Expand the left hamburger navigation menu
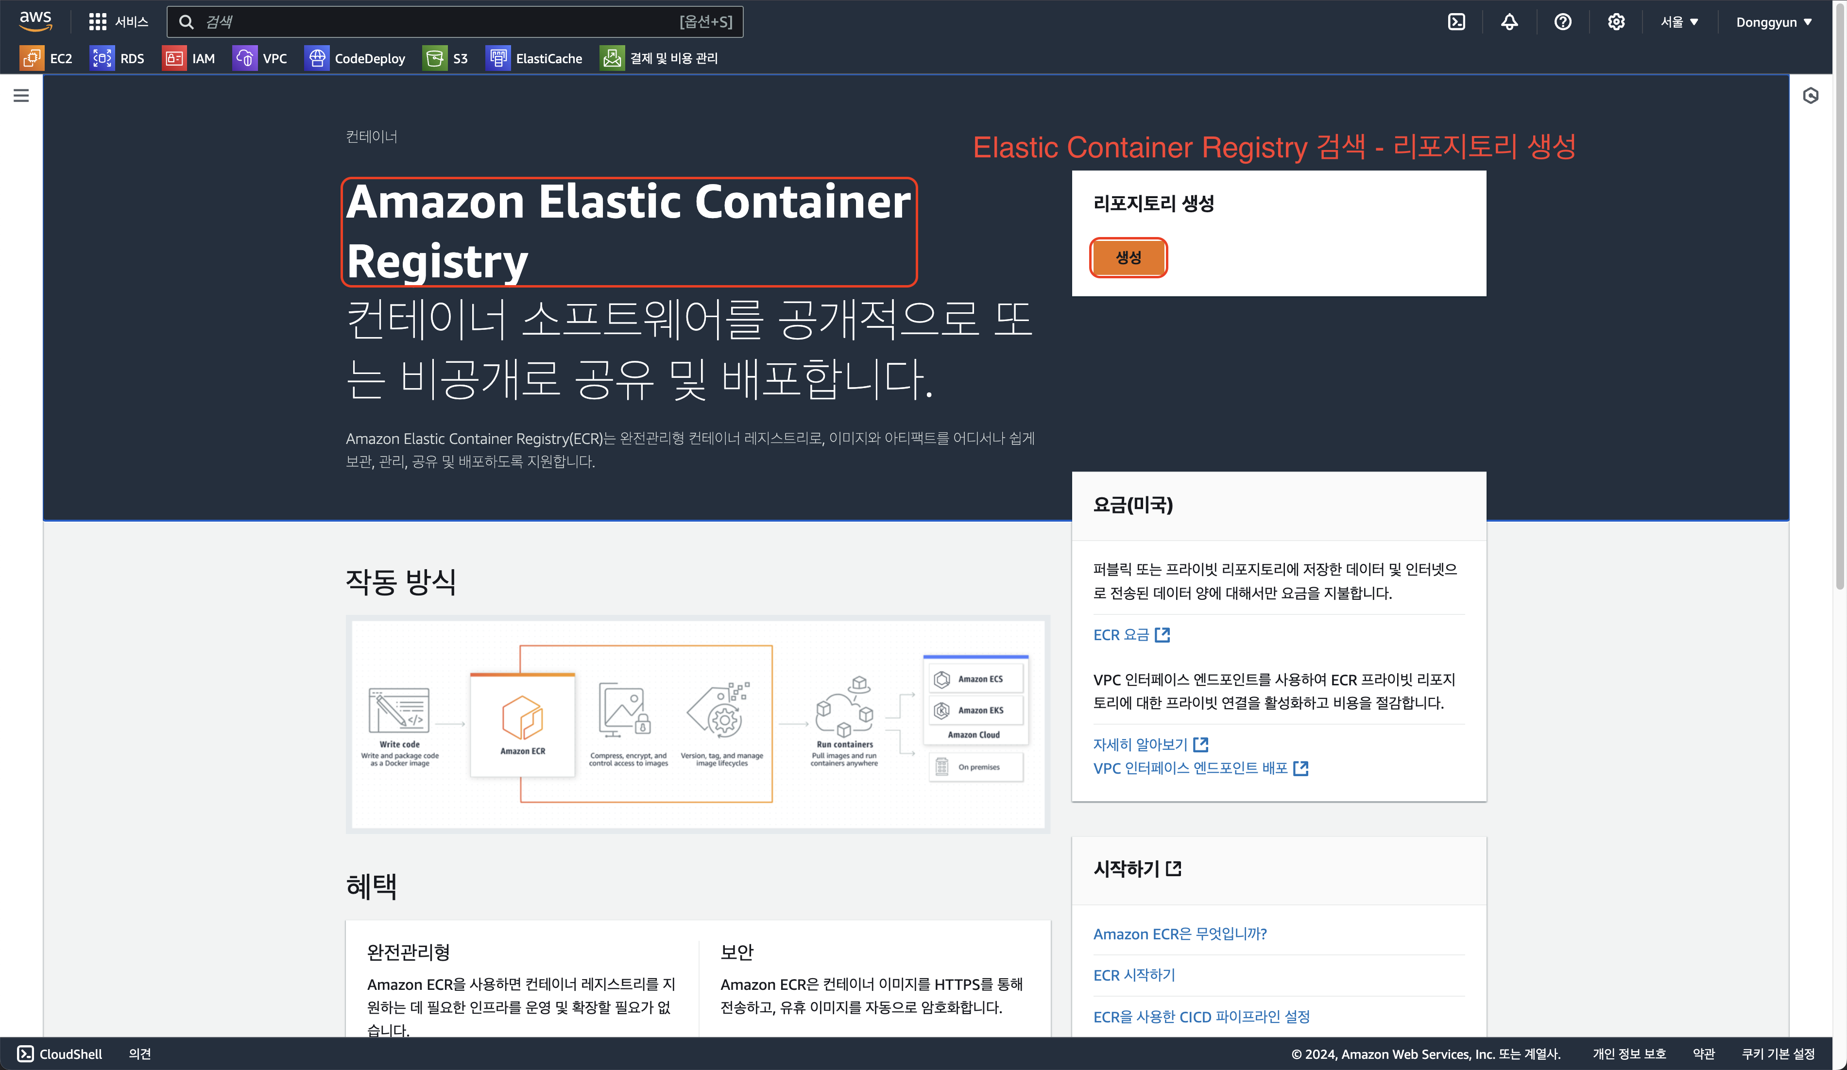This screenshot has width=1847, height=1070. pyautogui.click(x=21, y=95)
